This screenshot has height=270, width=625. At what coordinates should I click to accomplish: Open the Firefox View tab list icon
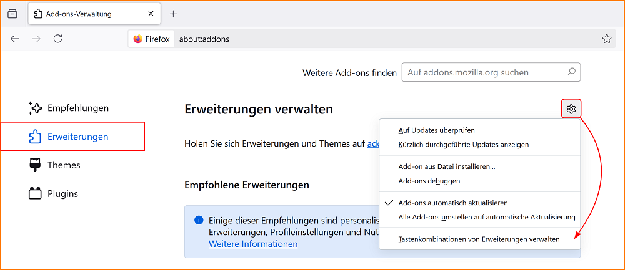(12, 14)
